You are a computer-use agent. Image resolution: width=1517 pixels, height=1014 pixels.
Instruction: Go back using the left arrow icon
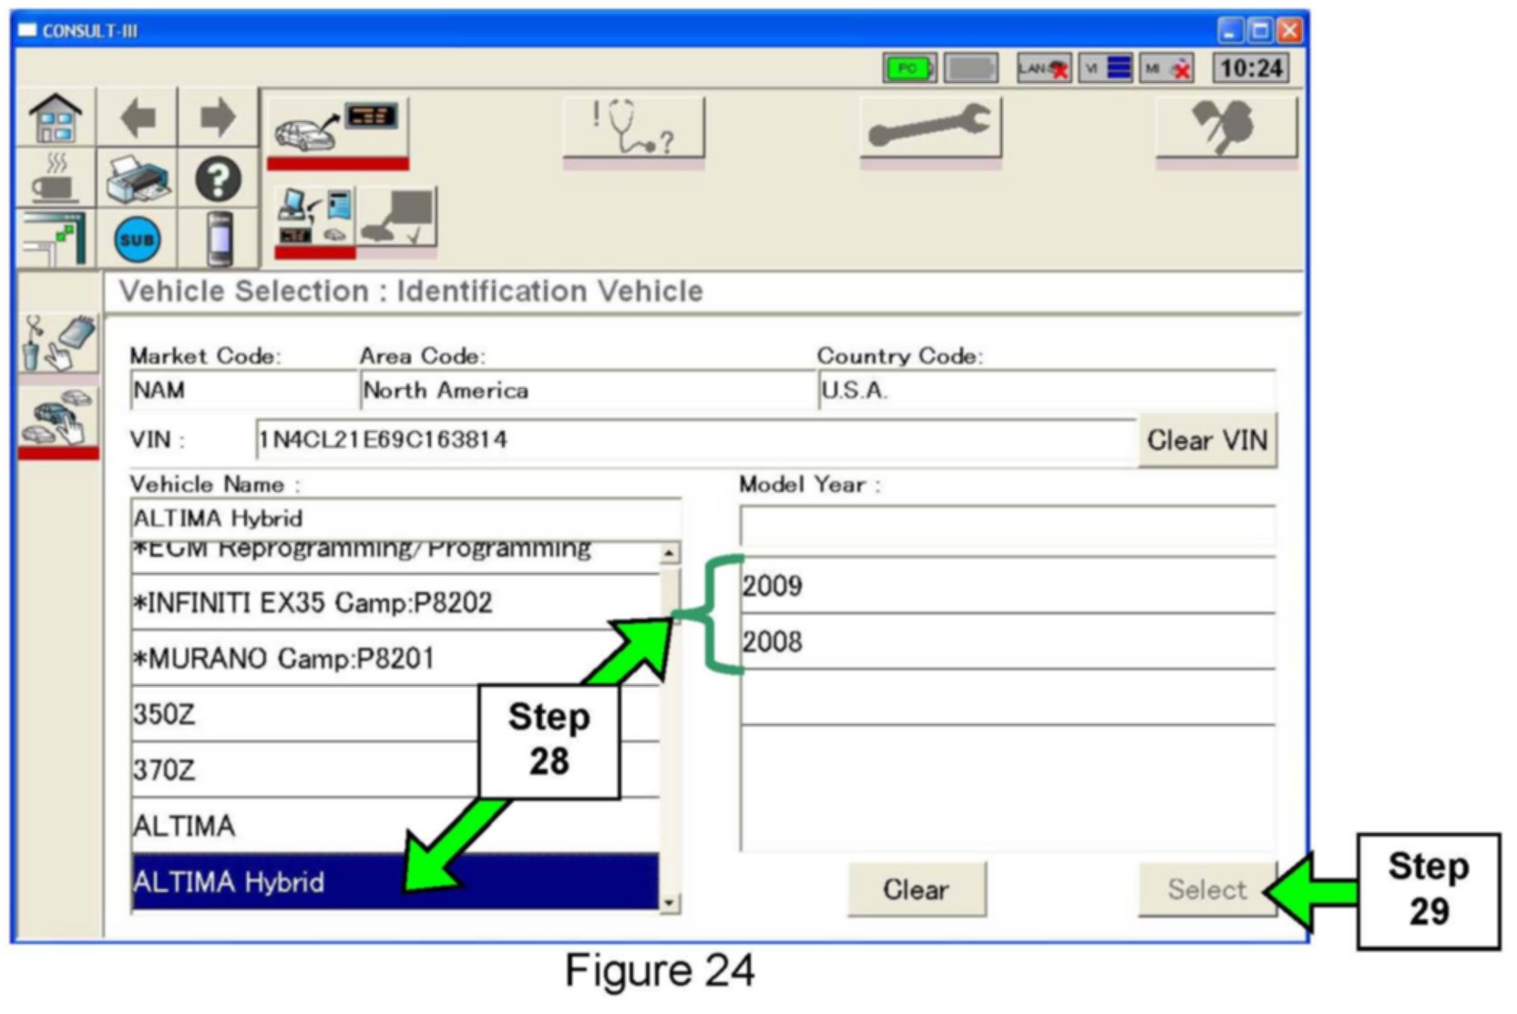coord(138,118)
